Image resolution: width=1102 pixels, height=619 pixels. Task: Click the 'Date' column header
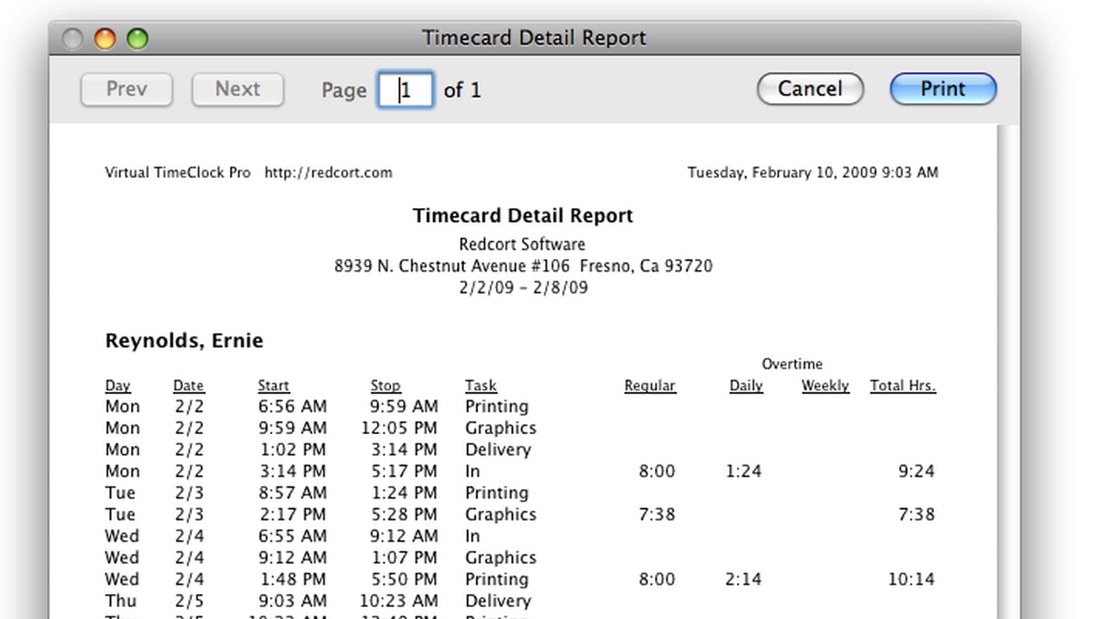(189, 386)
